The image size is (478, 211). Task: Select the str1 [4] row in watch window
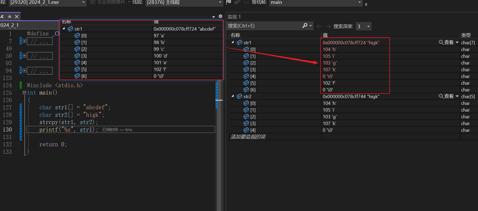click(354, 76)
